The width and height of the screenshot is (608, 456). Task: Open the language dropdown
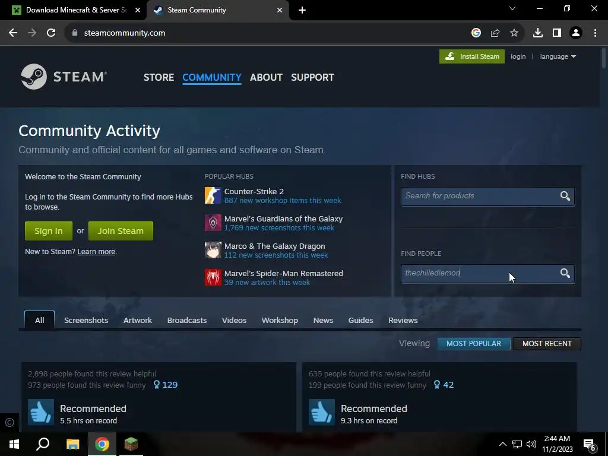coord(558,56)
